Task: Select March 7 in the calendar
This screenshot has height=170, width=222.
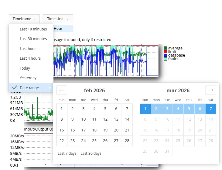Action: click(210, 109)
